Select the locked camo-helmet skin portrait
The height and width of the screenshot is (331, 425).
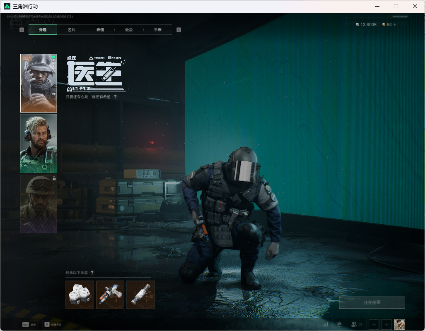(39, 204)
